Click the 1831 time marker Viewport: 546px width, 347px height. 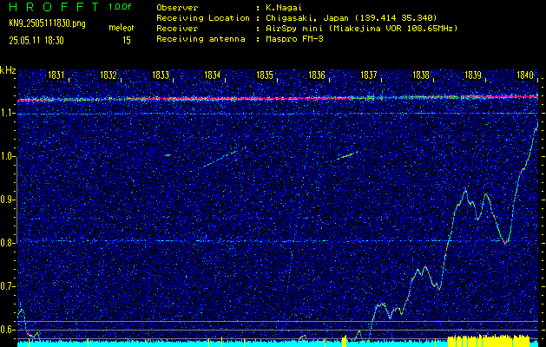(56, 75)
